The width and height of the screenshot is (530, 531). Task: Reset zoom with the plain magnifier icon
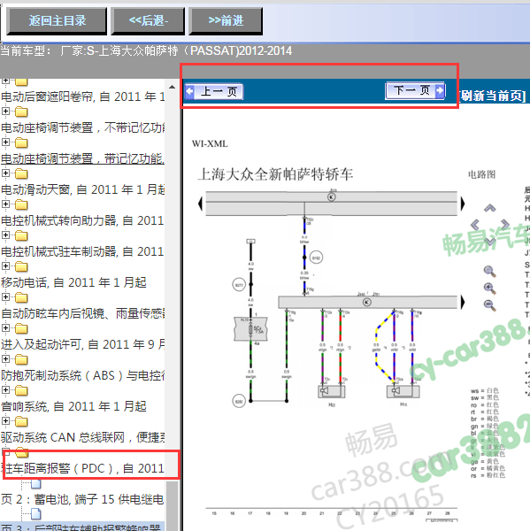[x=489, y=272]
